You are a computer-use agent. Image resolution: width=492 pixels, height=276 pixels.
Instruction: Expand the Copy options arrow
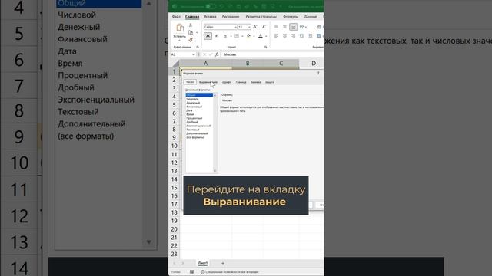pyautogui.click(x=197, y=32)
